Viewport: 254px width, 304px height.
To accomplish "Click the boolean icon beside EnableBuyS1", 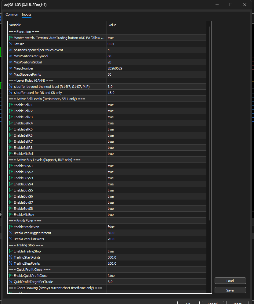I will (10, 166).
